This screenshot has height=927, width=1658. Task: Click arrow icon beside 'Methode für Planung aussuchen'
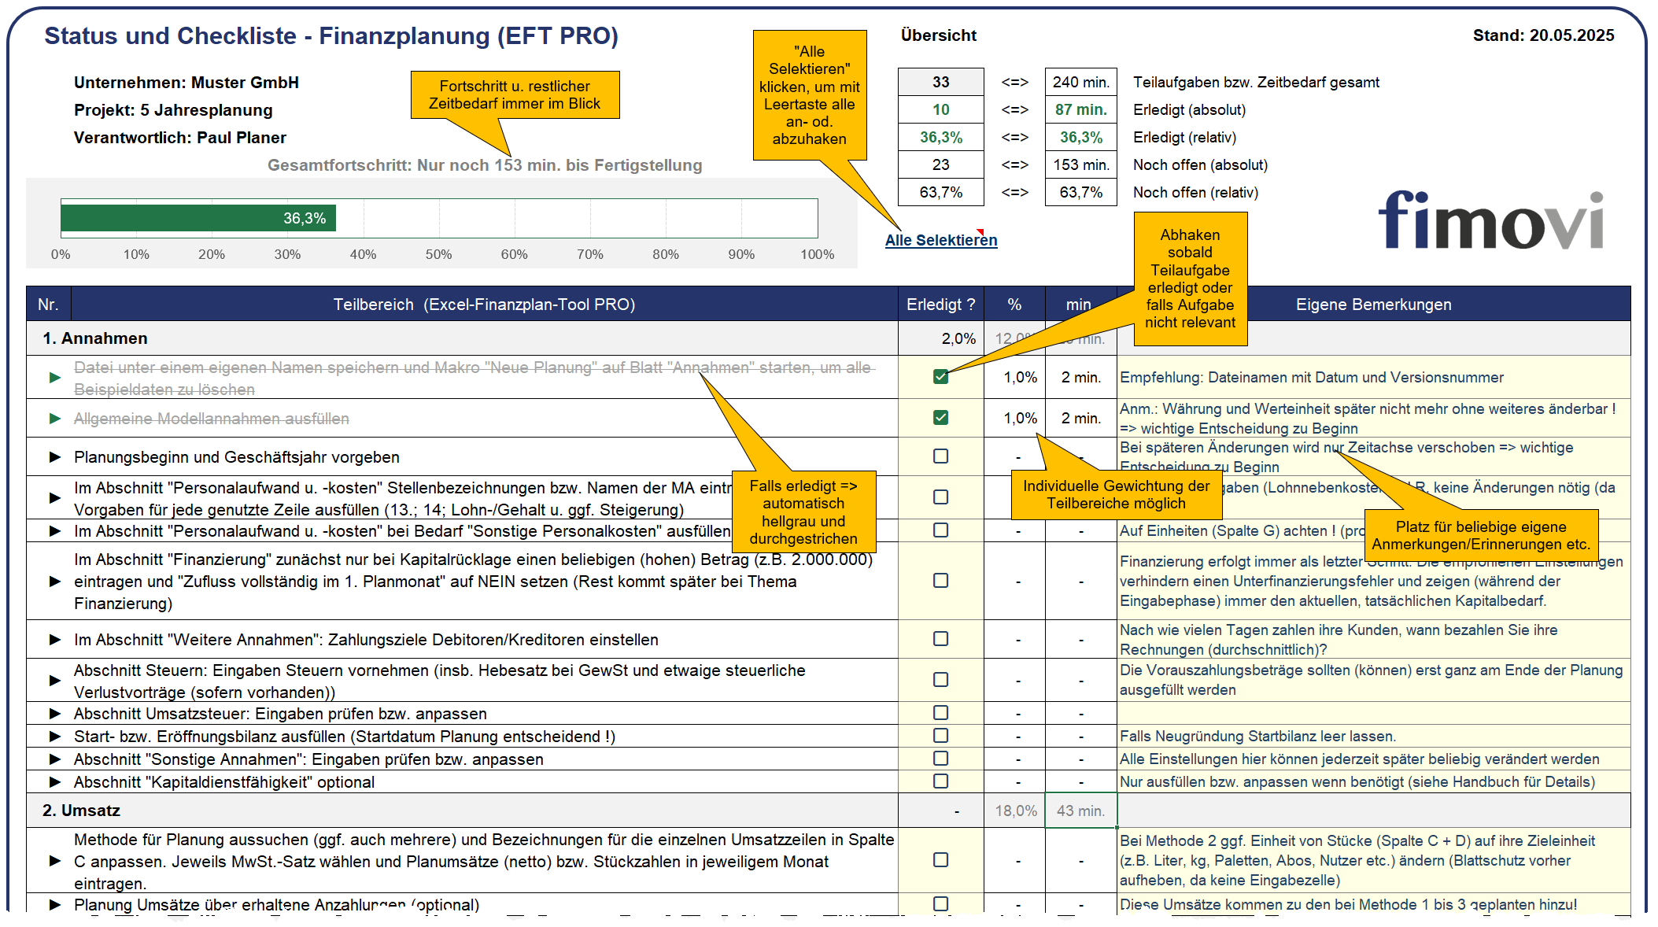pos(54,861)
